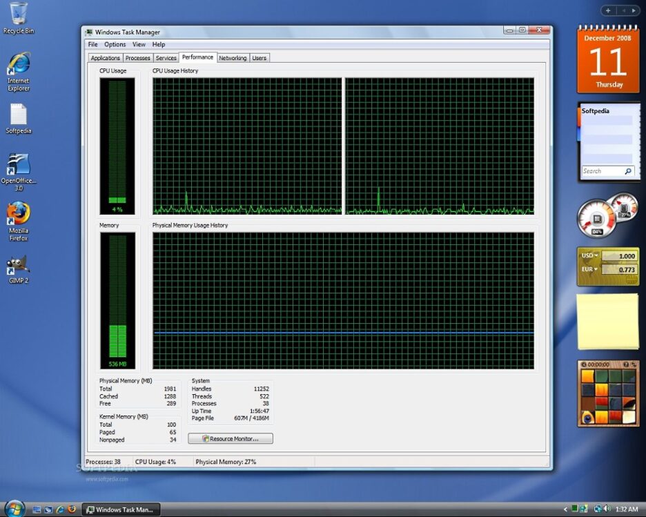Click the Softpedia gadget search field
Viewport: 646px width, 517px height.
(602, 171)
